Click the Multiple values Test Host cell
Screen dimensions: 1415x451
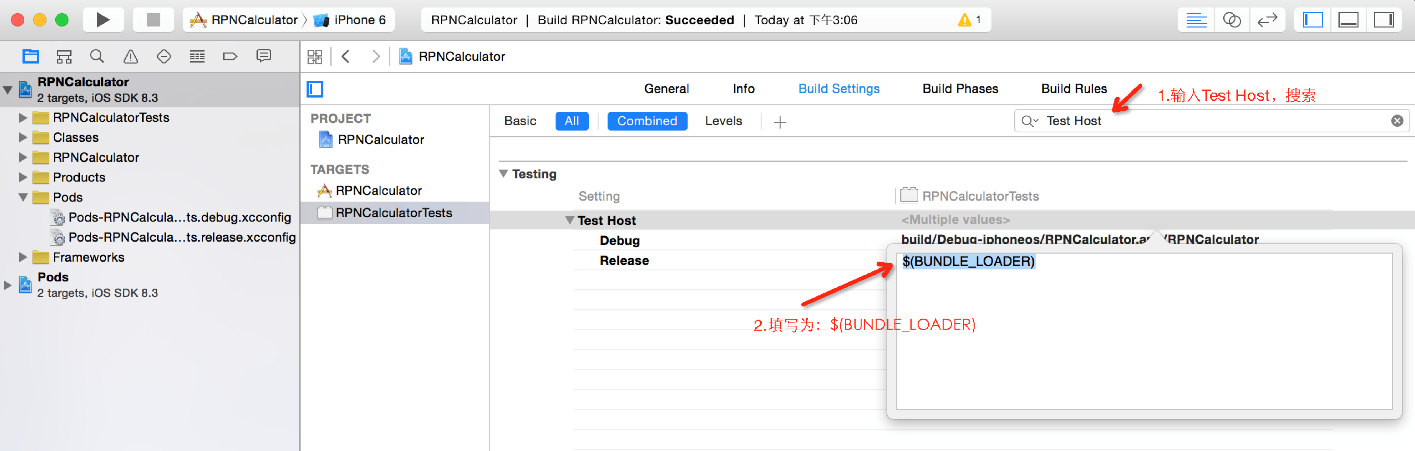(955, 219)
